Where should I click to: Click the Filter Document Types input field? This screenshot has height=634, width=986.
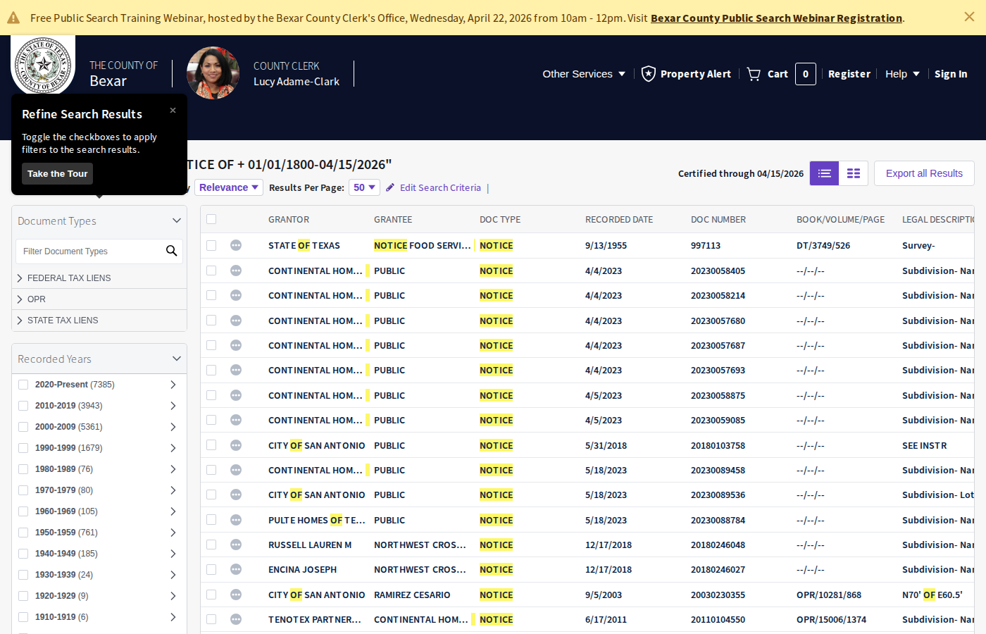90,251
